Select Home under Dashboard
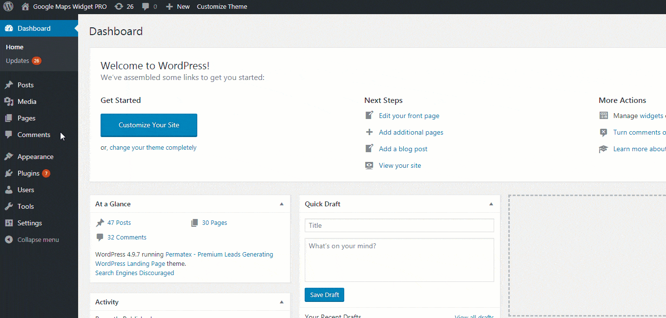This screenshot has width=666, height=318. tap(15, 47)
